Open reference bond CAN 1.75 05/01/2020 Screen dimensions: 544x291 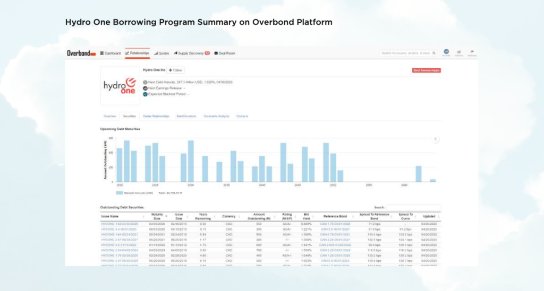pos(335,224)
